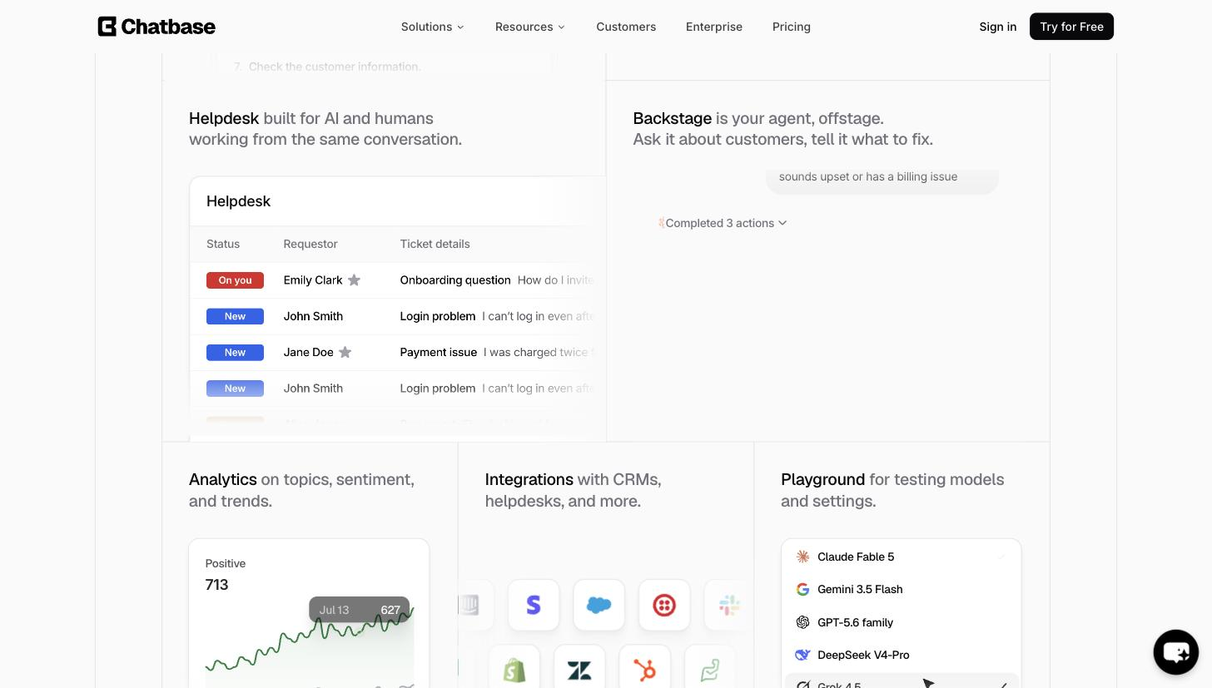Screen dimensions: 1212x688
Task: Click the sparkle icon before Completed 3 actions
Action: 661,223
